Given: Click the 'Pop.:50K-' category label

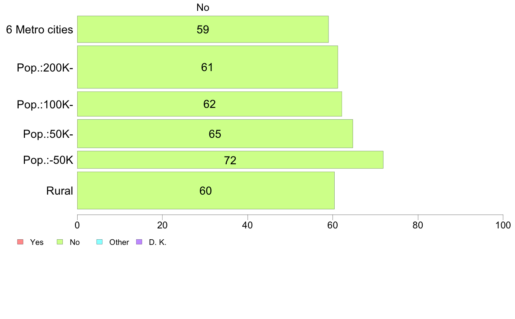Looking at the screenshot, I should coord(48,134).
